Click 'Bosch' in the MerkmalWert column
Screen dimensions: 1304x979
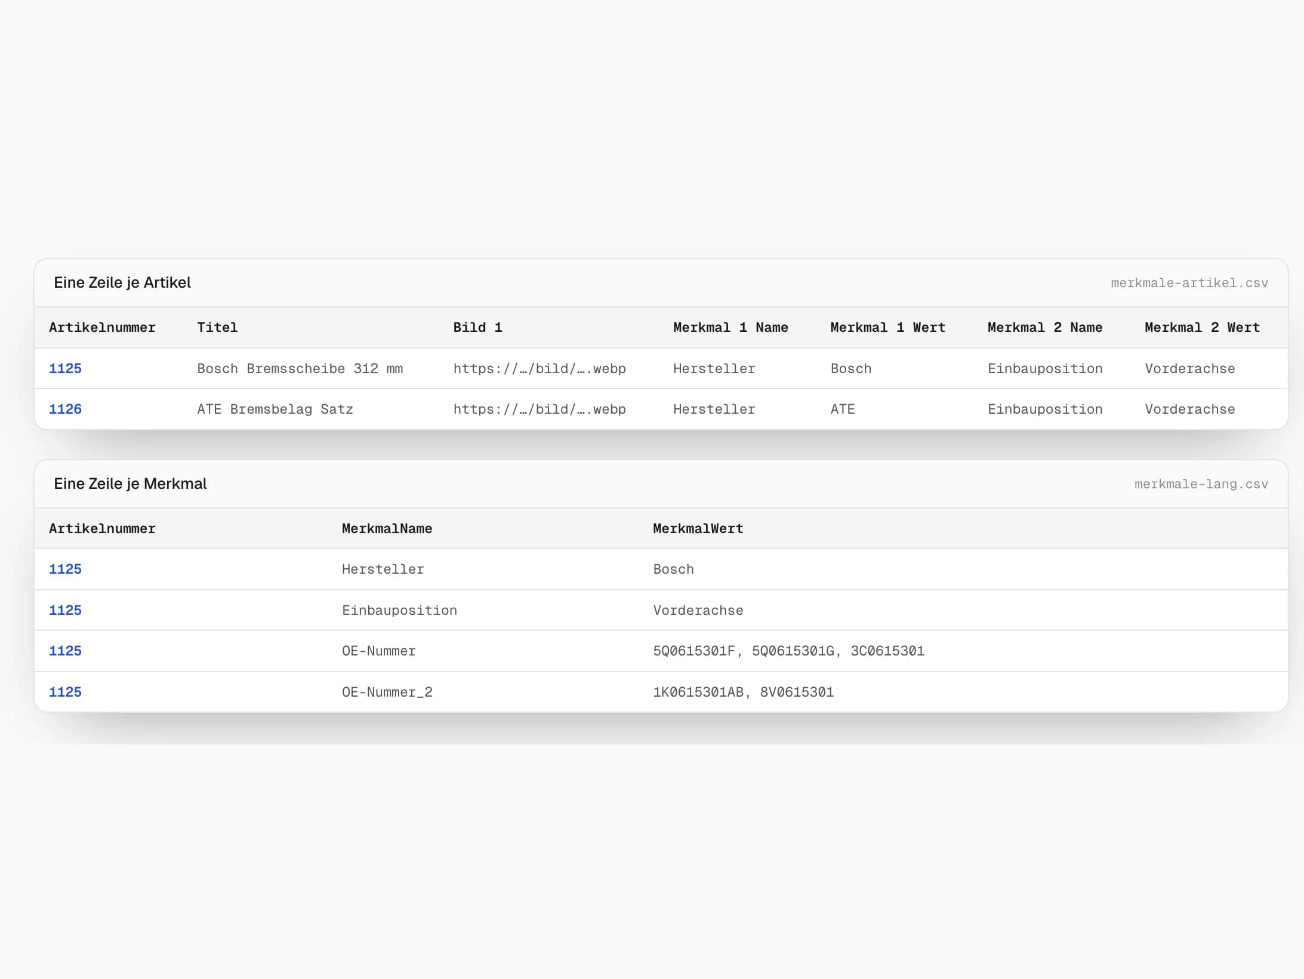pos(673,569)
